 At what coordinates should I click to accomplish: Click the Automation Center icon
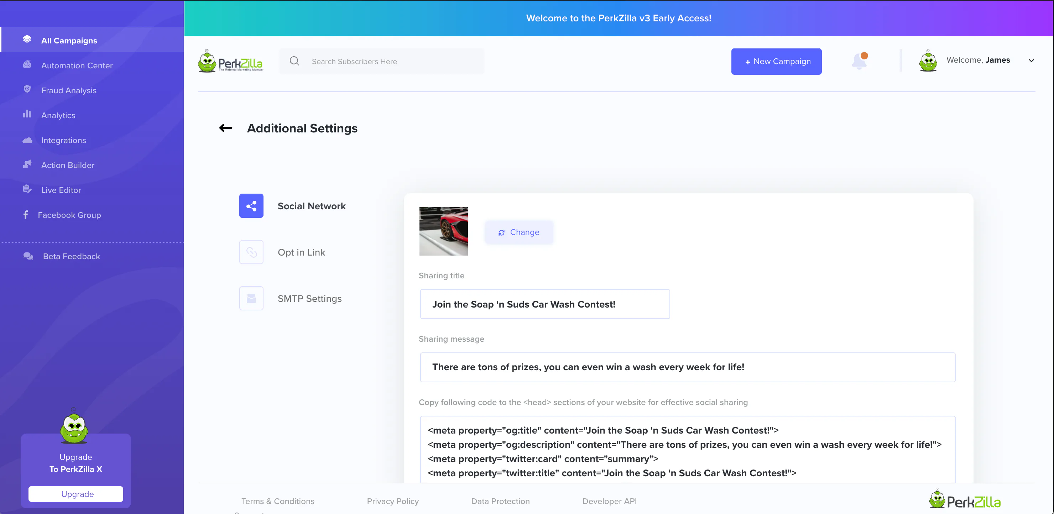click(27, 64)
